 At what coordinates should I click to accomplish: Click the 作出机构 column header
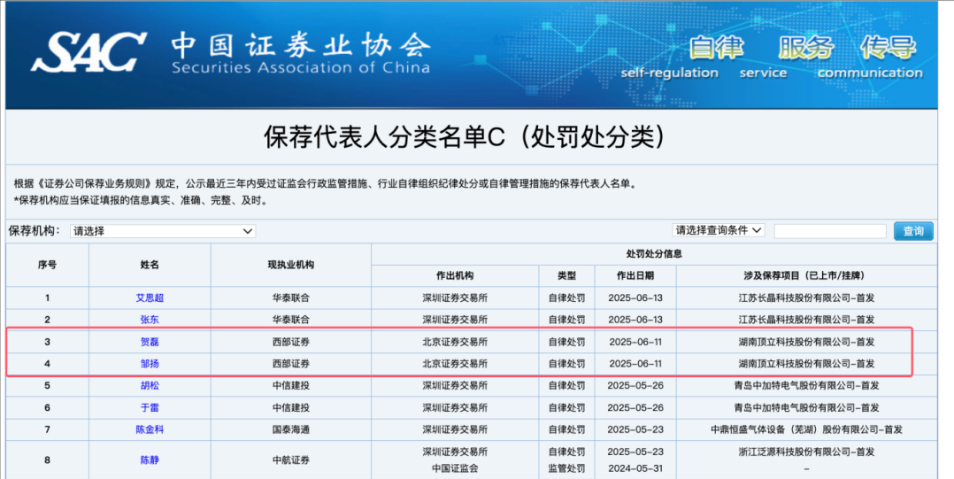[x=455, y=275]
